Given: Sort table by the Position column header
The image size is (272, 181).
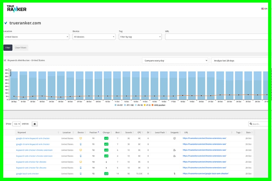Looking at the screenshot, I should pos(94,132).
